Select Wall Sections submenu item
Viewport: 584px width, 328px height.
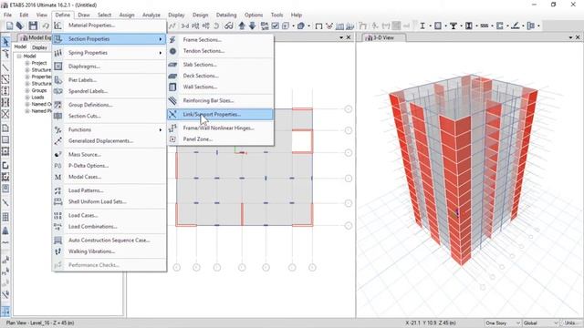pyautogui.click(x=220, y=87)
